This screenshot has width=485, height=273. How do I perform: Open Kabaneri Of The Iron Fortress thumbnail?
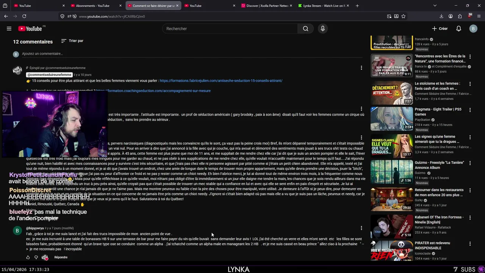coord(391,226)
